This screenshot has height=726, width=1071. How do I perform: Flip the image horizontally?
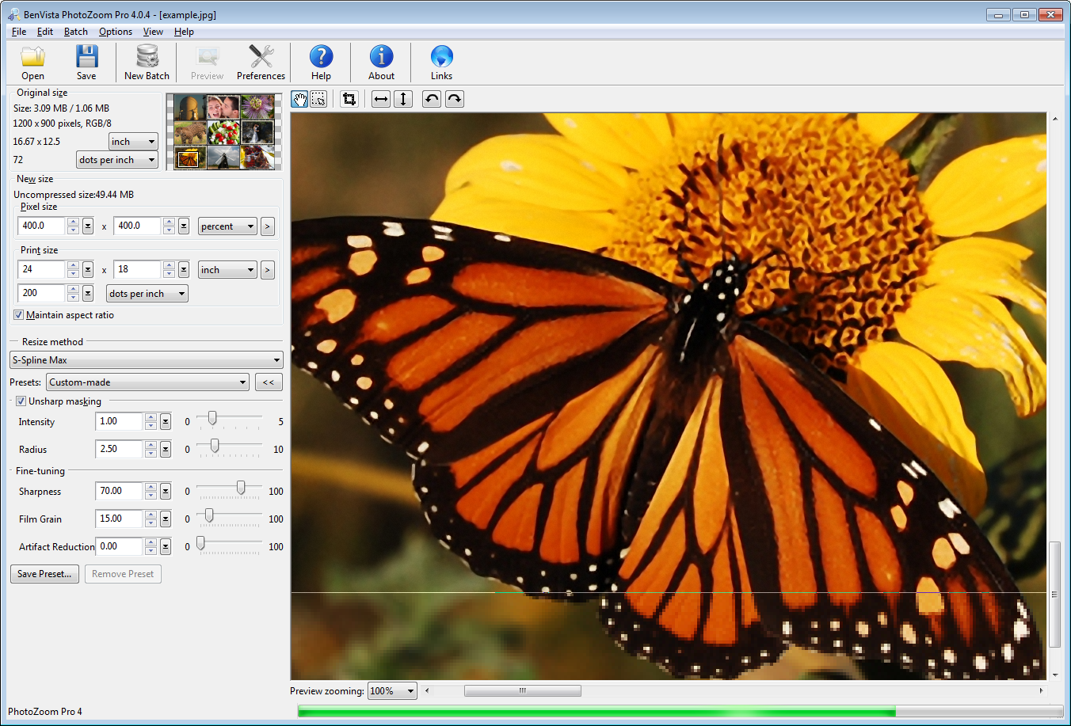(x=380, y=99)
